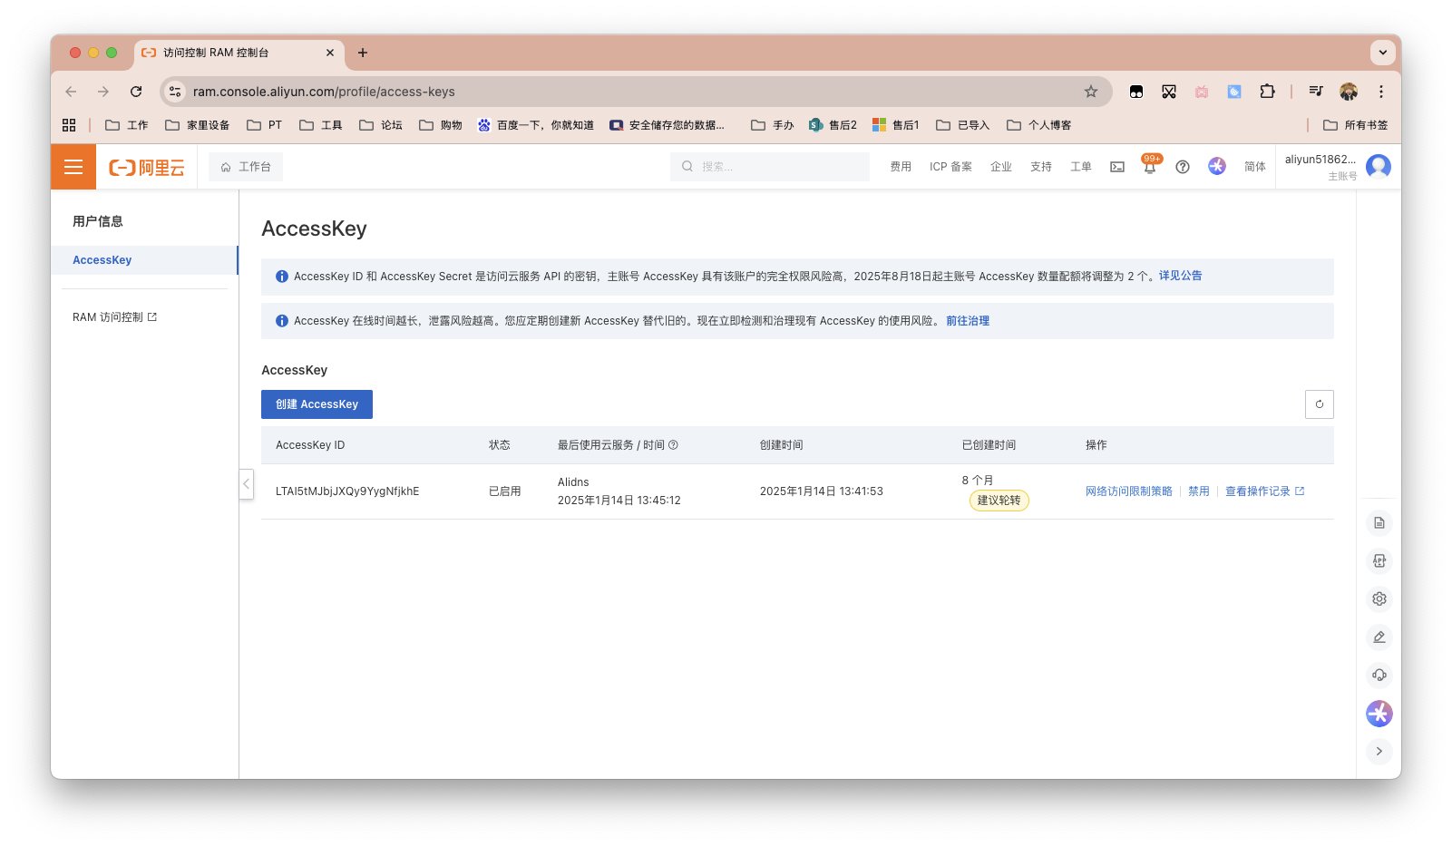Open the Cloud Shell terminal icon

coord(1117,167)
